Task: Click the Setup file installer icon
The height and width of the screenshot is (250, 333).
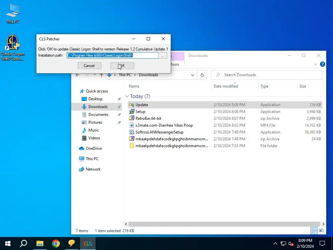Action: [132, 111]
